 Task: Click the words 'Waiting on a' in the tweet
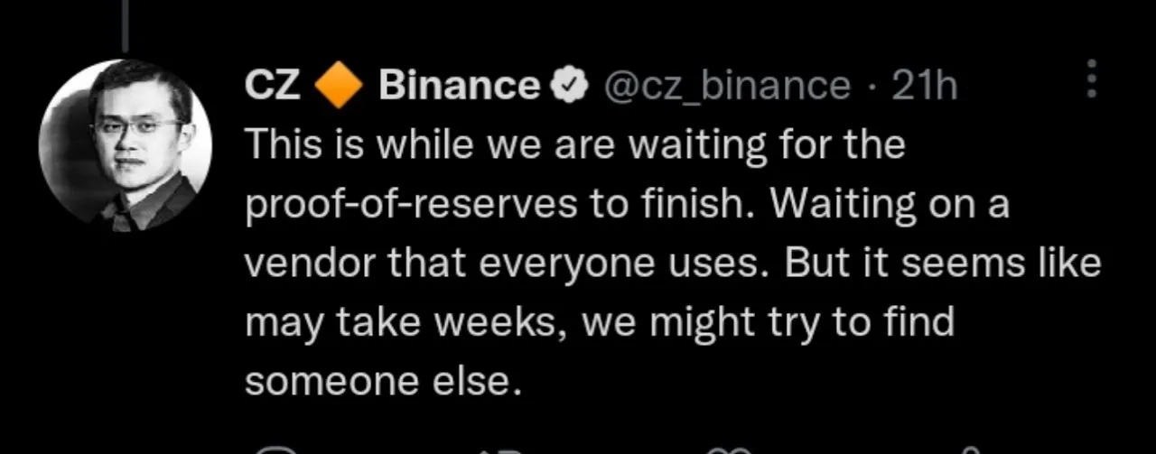(x=890, y=206)
